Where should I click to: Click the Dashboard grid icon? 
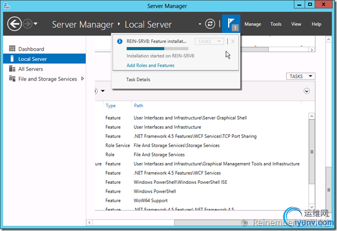point(12,49)
